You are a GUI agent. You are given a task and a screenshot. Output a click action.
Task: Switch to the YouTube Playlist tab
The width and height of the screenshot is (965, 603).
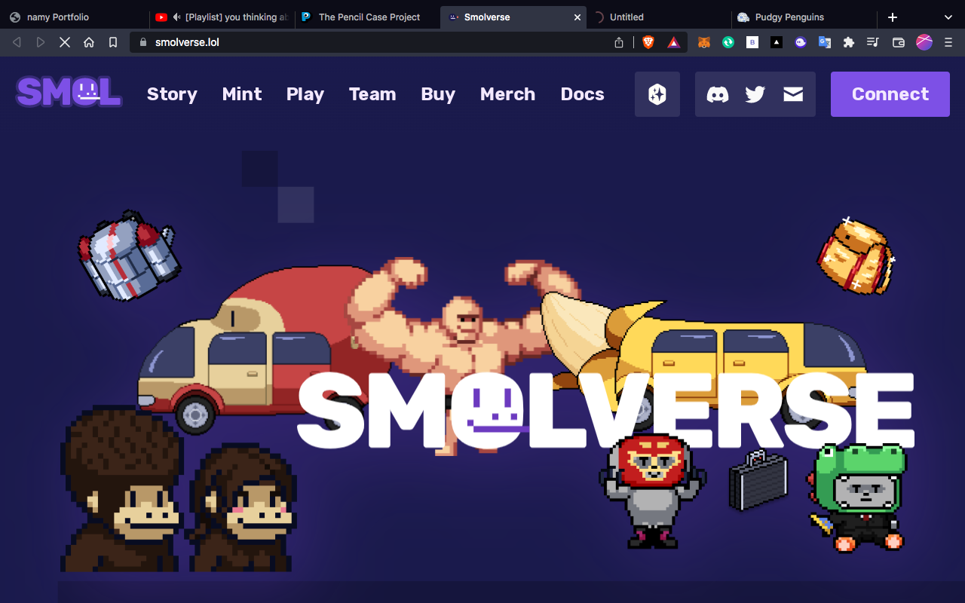pyautogui.click(x=222, y=17)
